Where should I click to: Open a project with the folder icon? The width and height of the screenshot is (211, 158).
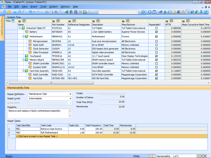point(9,12)
